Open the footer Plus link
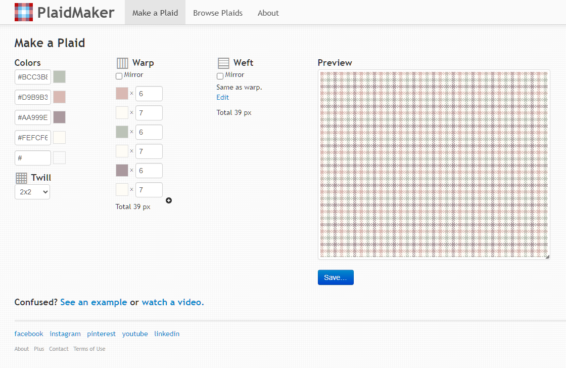 pos(39,349)
